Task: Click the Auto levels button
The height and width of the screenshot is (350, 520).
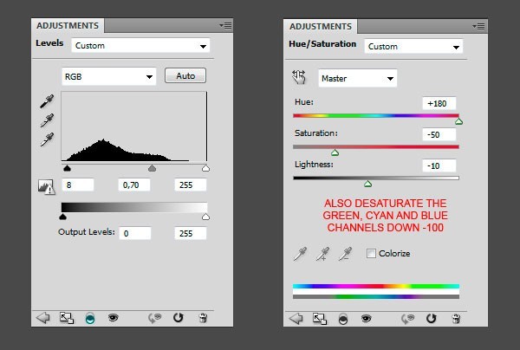Action: pos(185,76)
